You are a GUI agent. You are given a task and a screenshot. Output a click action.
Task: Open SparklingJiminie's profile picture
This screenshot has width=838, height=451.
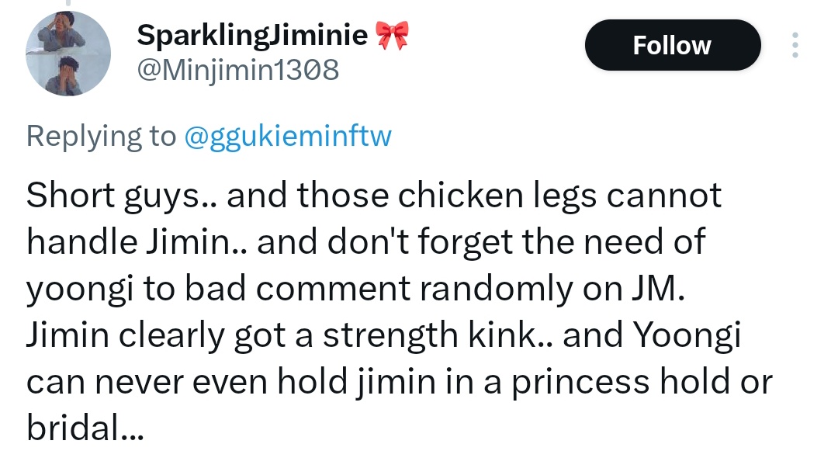coord(68,54)
